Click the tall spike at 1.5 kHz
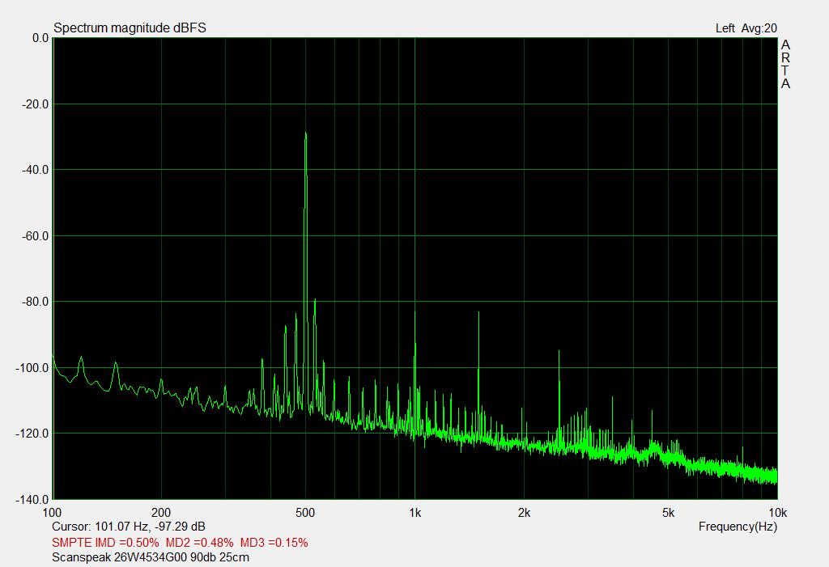Viewport: 829px width, 567px height. 479,313
